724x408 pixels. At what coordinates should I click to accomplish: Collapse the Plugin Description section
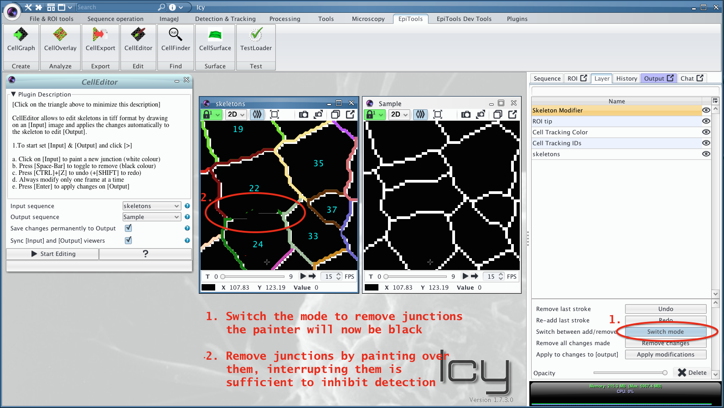point(14,94)
